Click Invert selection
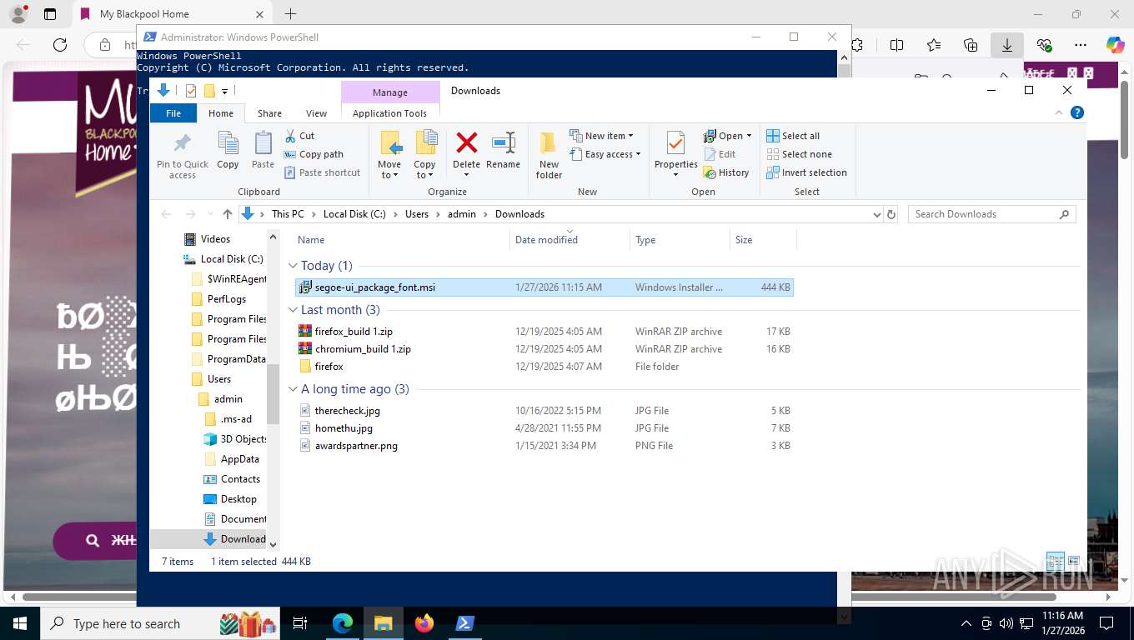This screenshot has width=1134, height=640. [x=806, y=172]
